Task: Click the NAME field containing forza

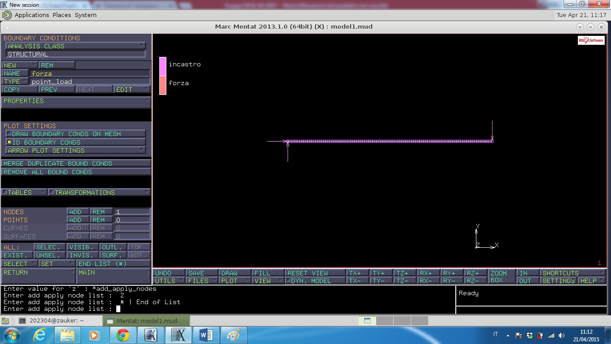Action: click(x=90, y=73)
